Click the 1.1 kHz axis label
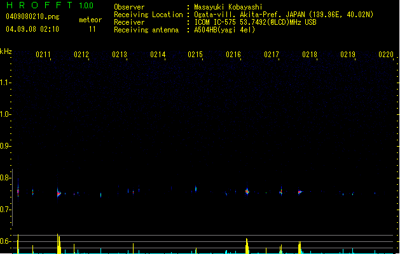This screenshot has height=254, width=400. pos(5,83)
